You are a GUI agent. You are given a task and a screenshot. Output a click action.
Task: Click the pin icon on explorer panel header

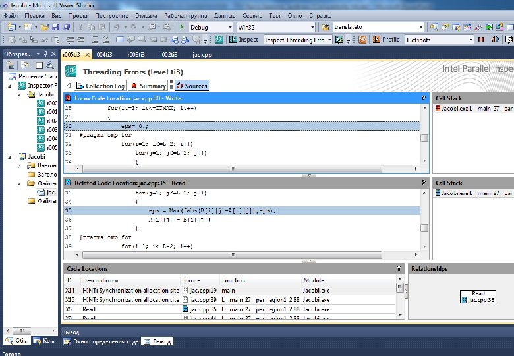pos(45,54)
